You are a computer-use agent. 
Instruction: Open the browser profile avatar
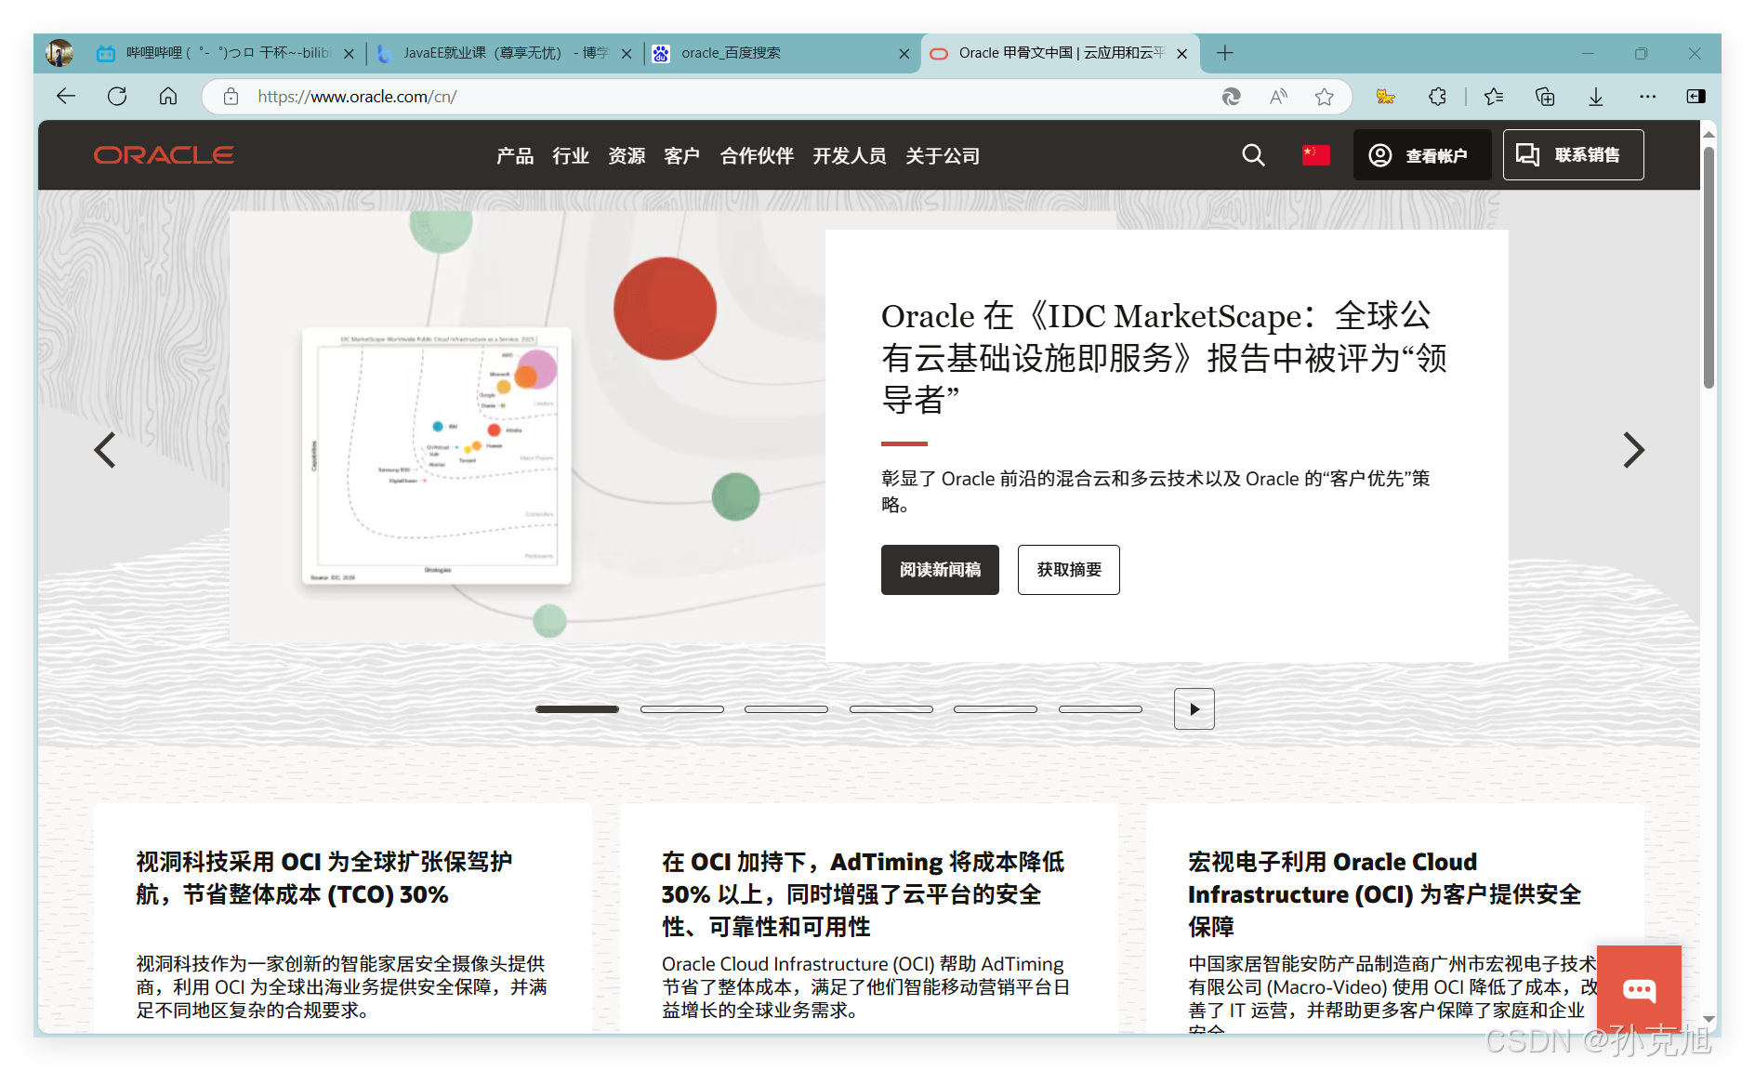click(59, 53)
